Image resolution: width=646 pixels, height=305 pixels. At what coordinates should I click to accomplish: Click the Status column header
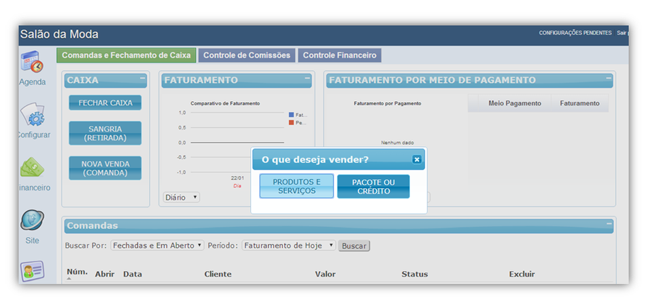click(x=415, y=274)
